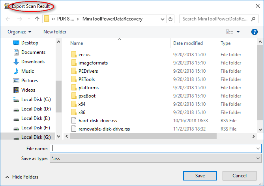Select Local Disk (F:) in sidebar
The image size is (264, 186).
(x=36, y=128)
